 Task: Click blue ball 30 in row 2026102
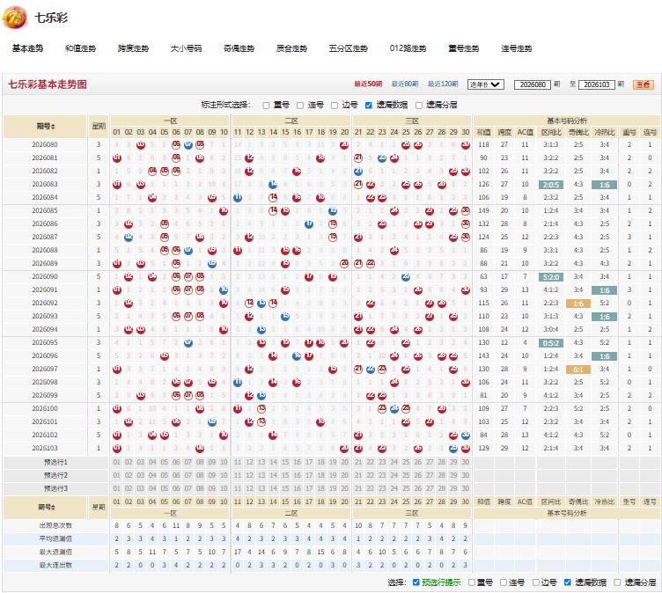466,436
